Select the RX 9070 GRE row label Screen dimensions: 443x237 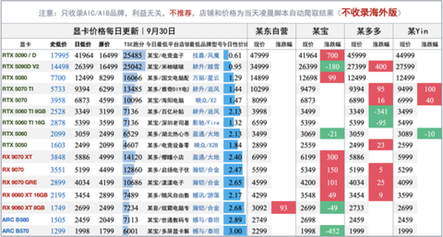[x=19, y=182]
